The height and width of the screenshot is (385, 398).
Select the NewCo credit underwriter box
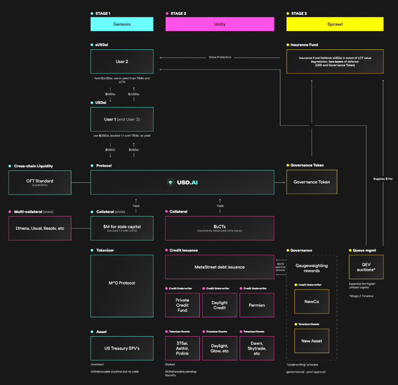coord(312,302)
